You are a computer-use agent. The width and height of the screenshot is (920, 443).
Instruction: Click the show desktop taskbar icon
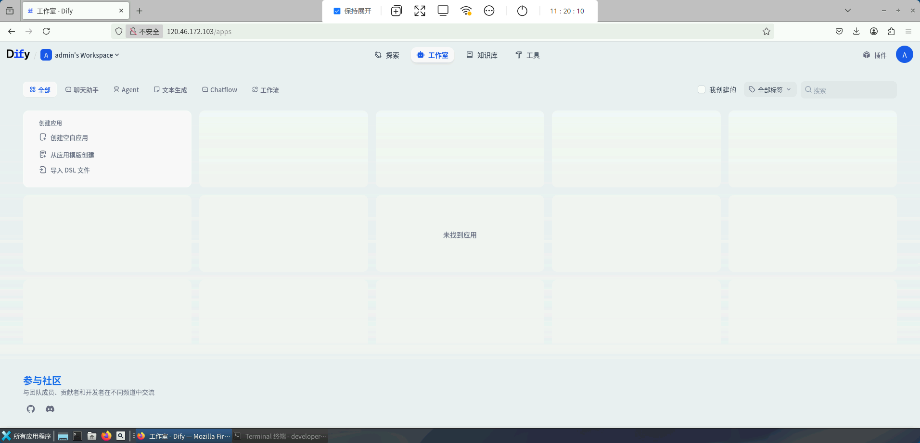[63, 436]
